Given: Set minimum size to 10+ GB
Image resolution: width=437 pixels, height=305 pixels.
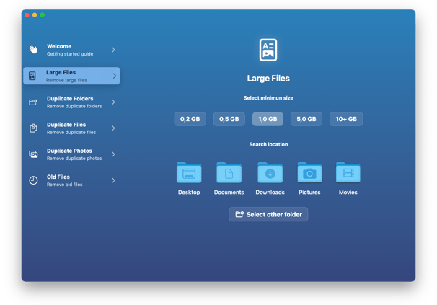Looking at the screenshot, I should pyautogui.click(x=346, y=119).
